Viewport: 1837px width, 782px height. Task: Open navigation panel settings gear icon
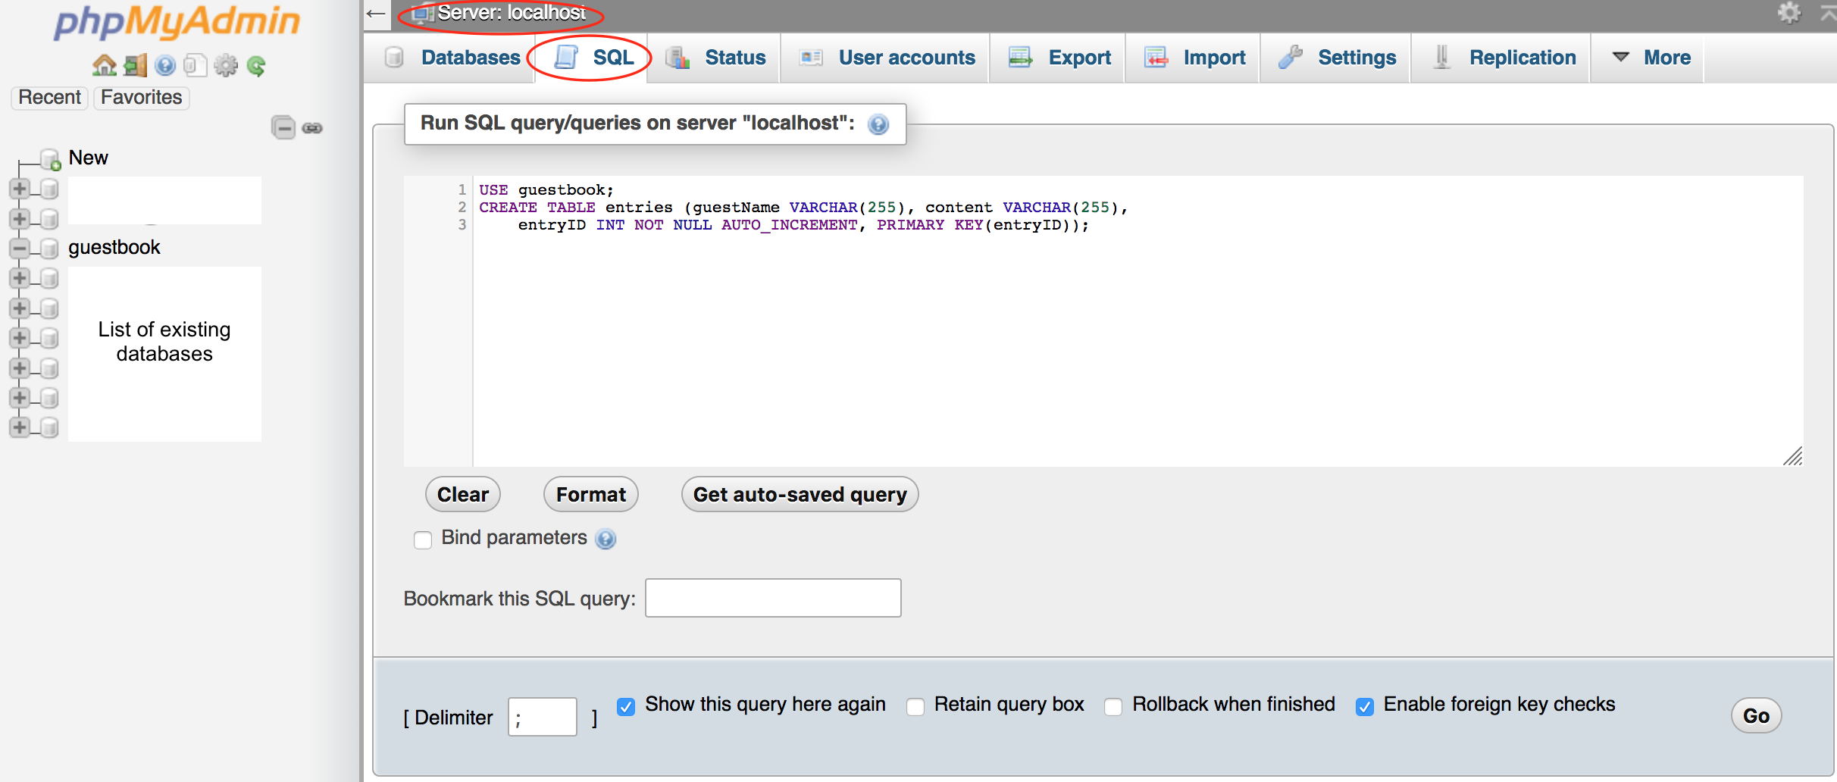pyautogui.click(x=225, y=65)
